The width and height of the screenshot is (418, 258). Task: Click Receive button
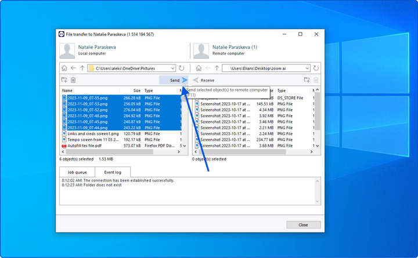click(204, 80)
